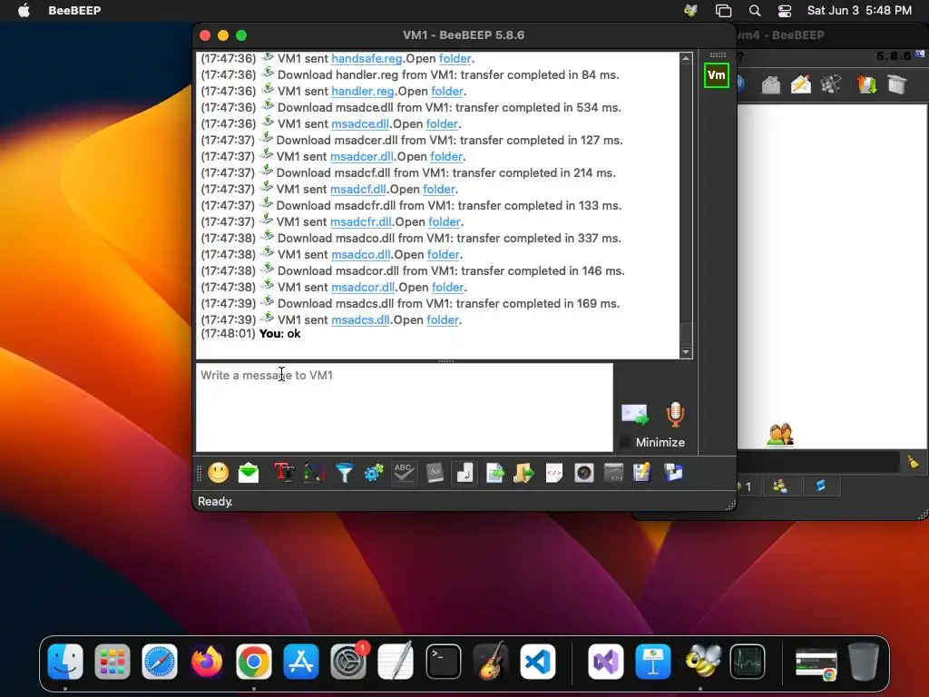Click the send message envelope button

(x=635, y=415)
